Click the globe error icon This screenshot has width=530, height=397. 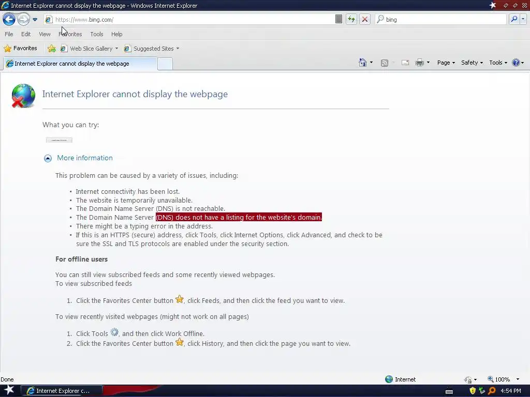pyautogui.click(x=23, y=96)
